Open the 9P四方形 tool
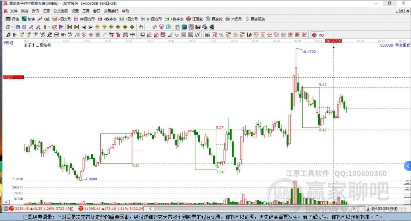The image size is (411, 221). (84, 19)
